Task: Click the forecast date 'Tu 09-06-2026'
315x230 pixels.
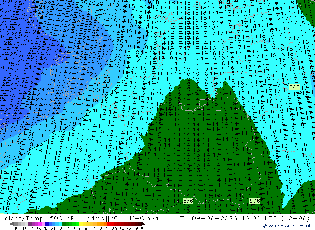Action: (209, 218)
